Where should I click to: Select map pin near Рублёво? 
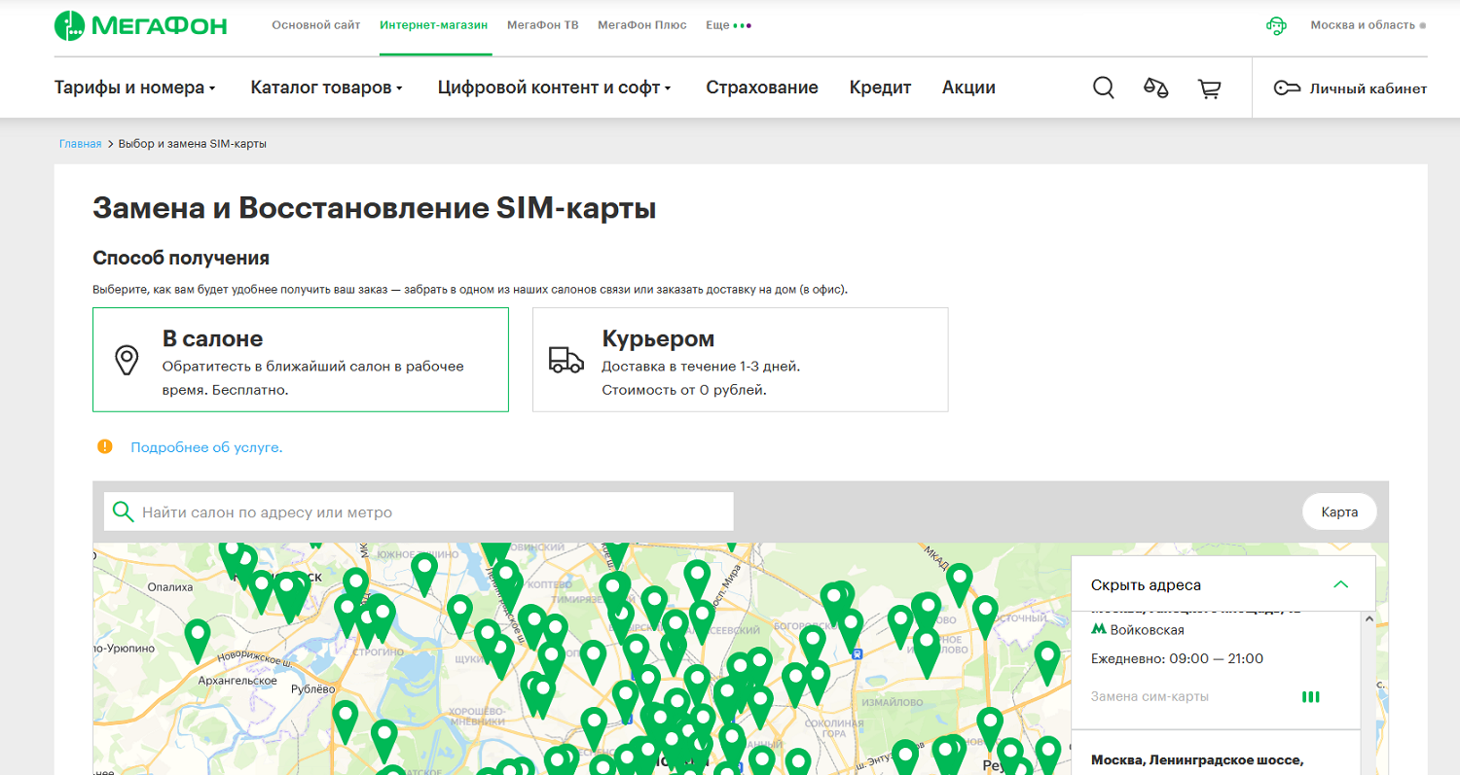coord(346,721)
